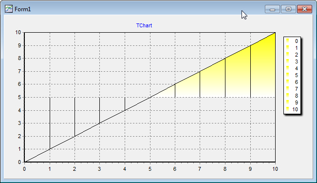Click the Form1 chart application icon
The width and height of the screenshot is (317, 183).
coord(9,9)
